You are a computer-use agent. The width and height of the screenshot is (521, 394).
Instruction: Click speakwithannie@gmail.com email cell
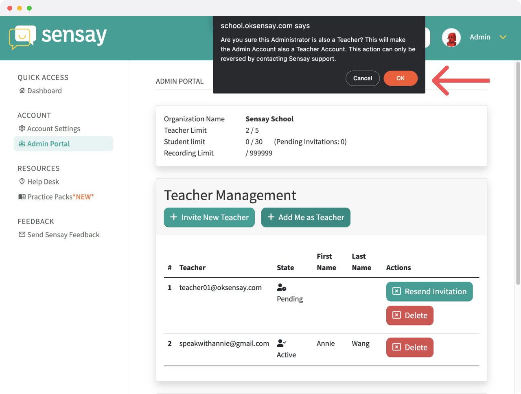[224, 344]
